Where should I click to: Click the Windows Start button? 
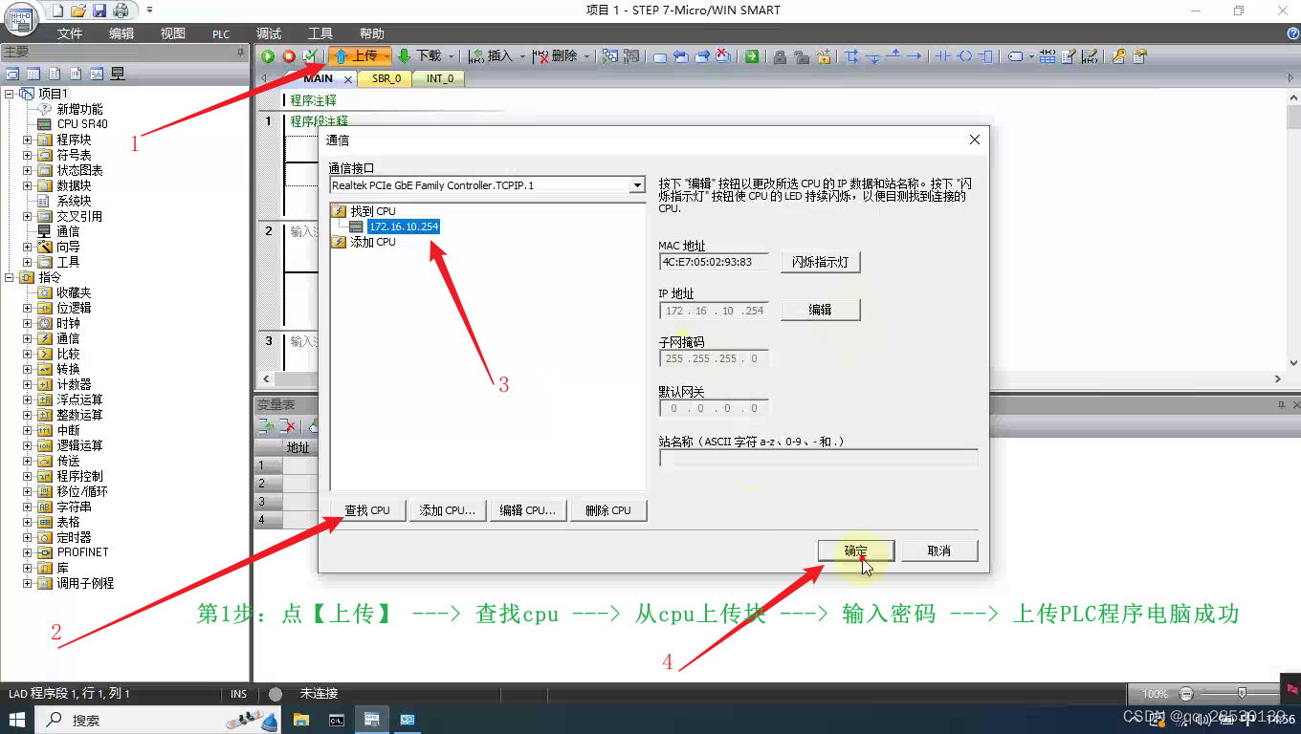point(17,720)
